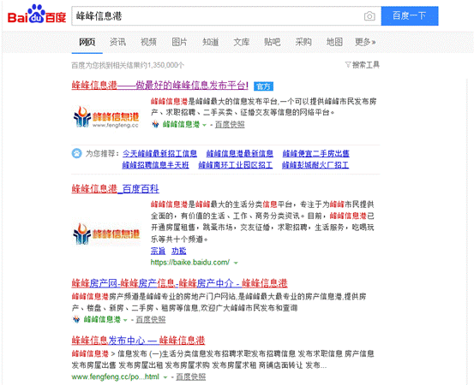
Task: Open result 峰峰信息港_百度百科
Action: coord(115,189)
